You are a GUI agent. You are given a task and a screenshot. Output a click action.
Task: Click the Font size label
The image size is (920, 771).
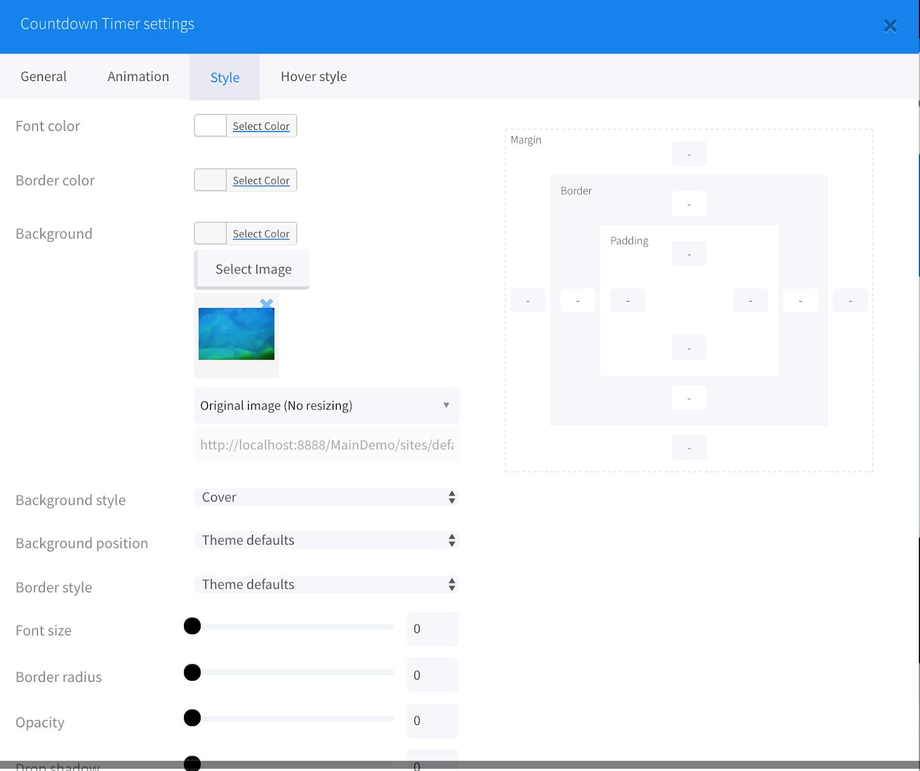(x=44, y=631)
